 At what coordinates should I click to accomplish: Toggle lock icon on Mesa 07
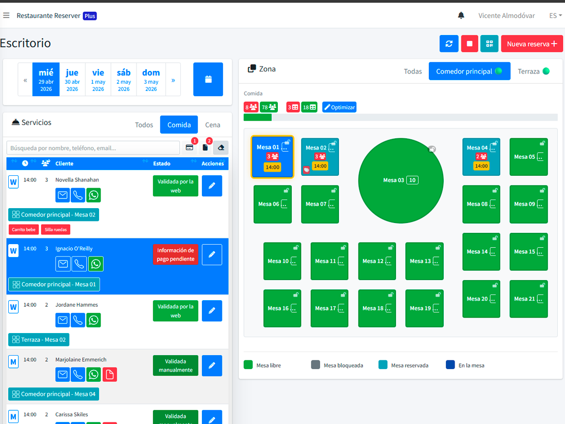334,190
